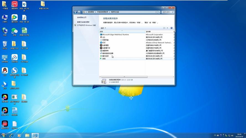Click the change view icon button
Viewport: 246px width, 138px height.
(164, 28)
